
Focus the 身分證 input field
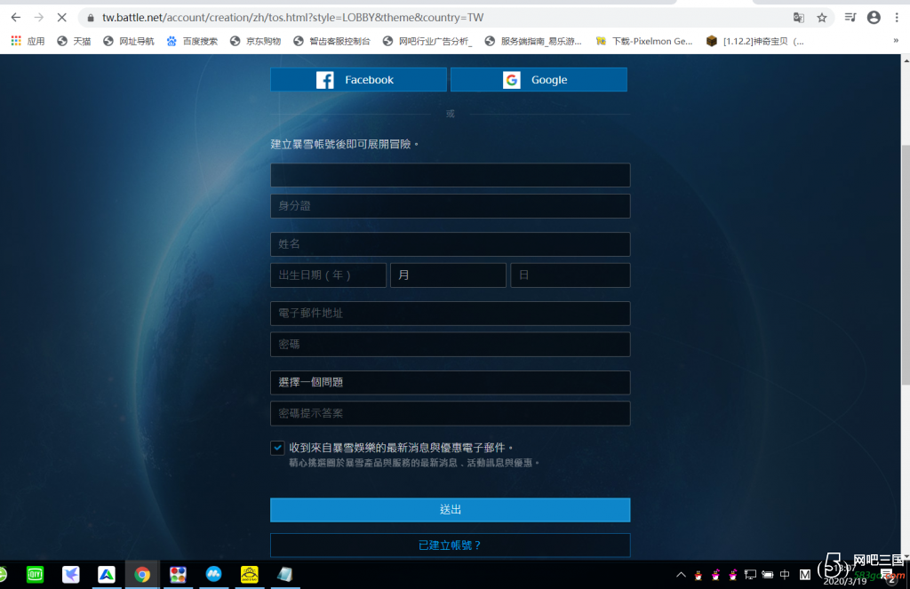pyautogui.click(x=451, y=206)
